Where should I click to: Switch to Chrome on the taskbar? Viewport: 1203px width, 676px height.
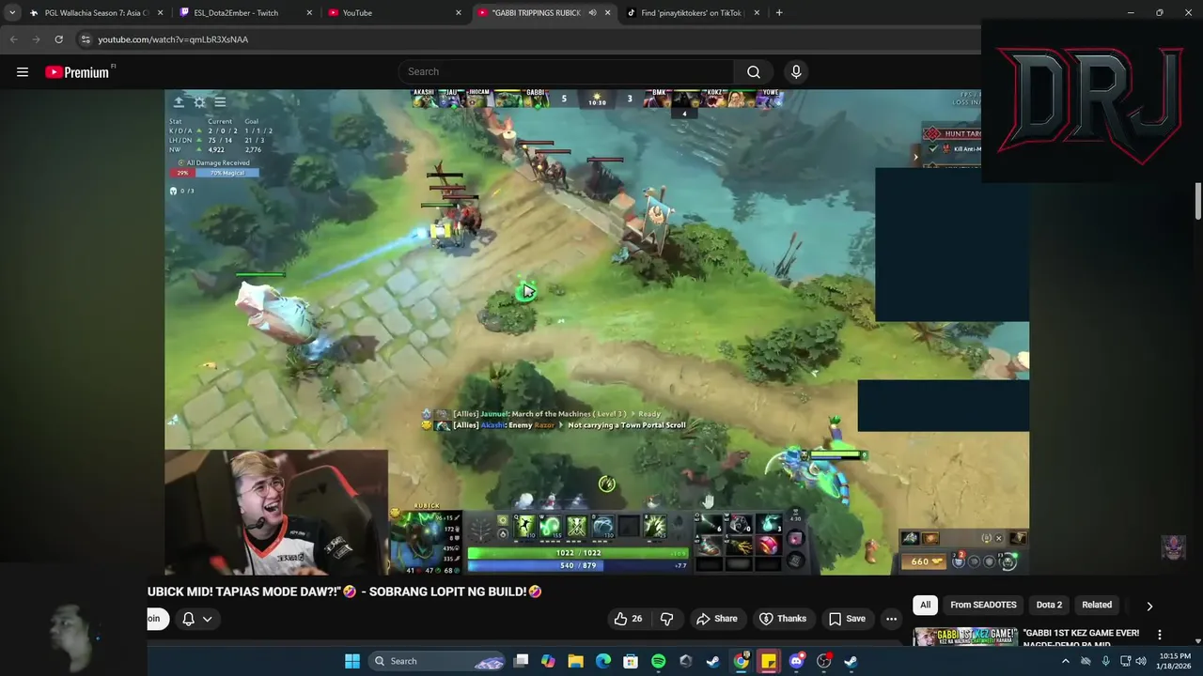point(741,661)
